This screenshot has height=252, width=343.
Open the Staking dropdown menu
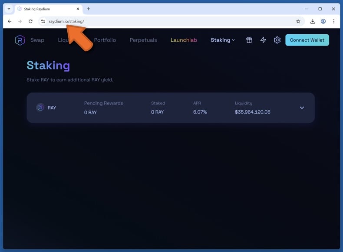(x=223, y=40)
